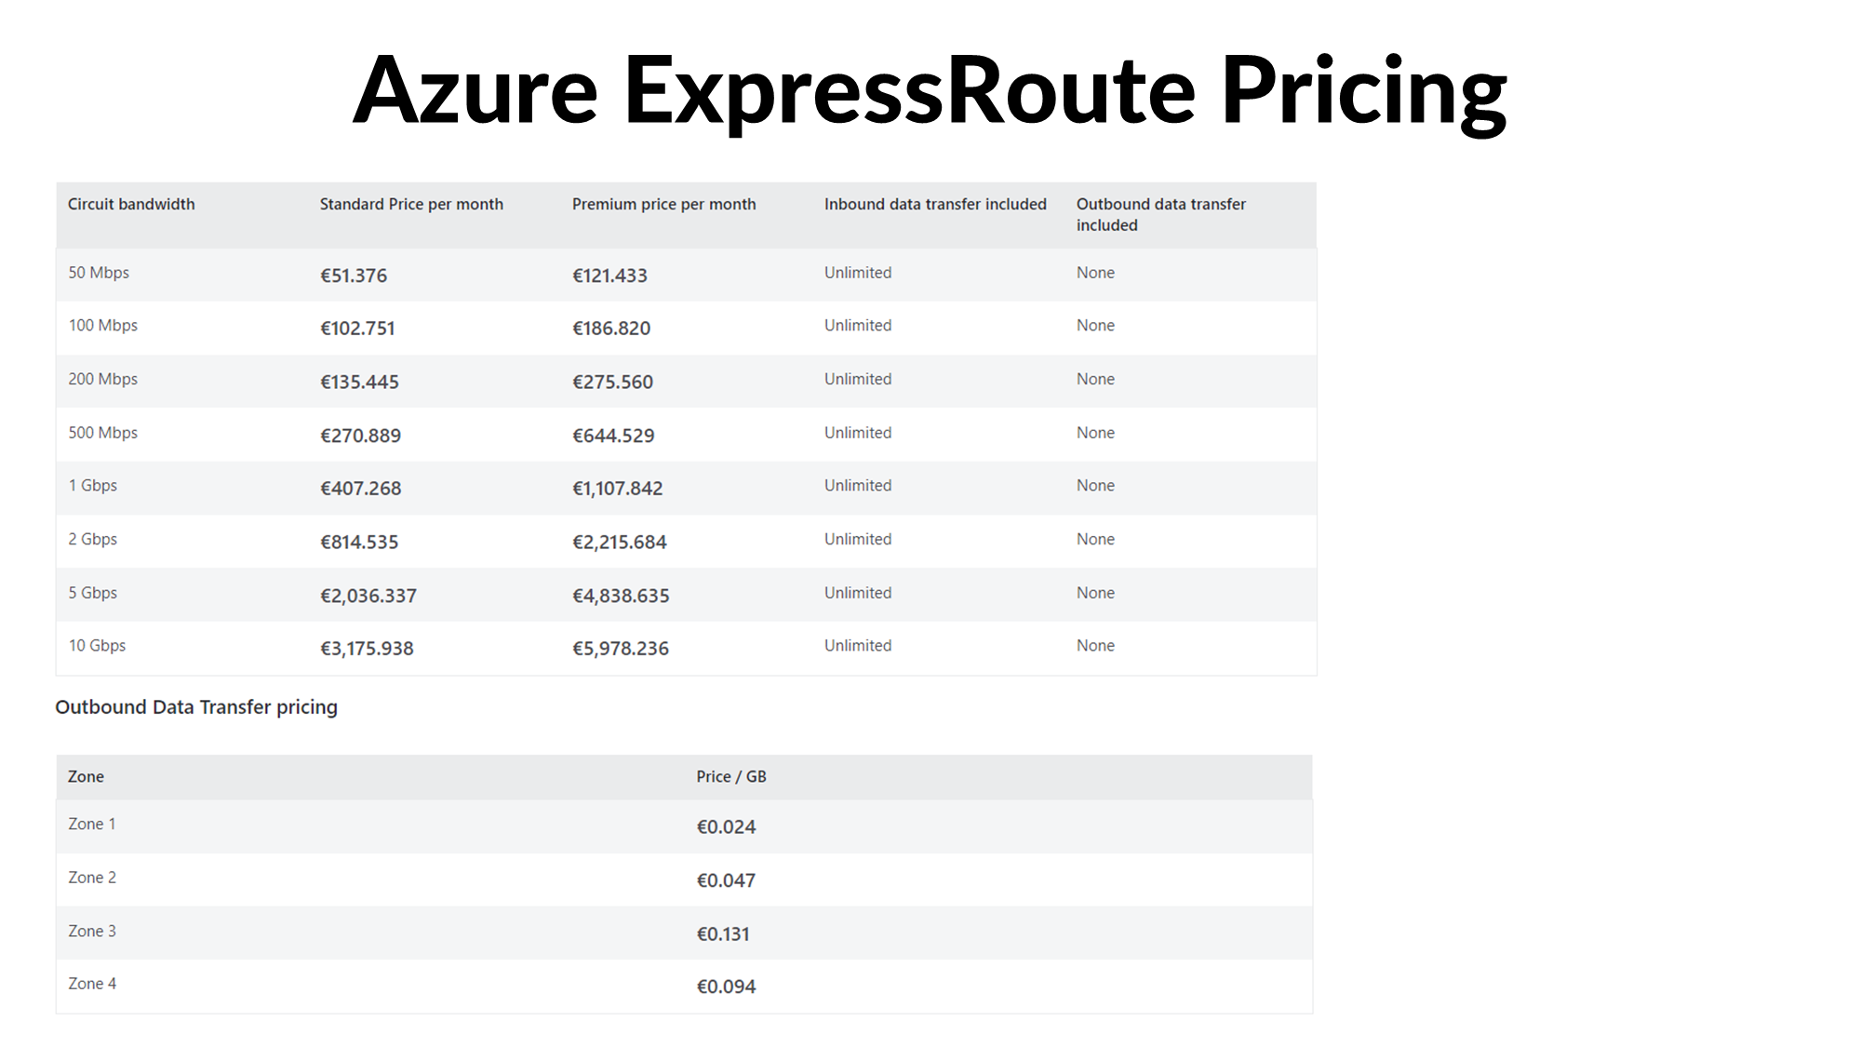Click the €1,107.842 premium price value
Image resolution: width=1861 pixels, height=1047 pixels.
617,489
